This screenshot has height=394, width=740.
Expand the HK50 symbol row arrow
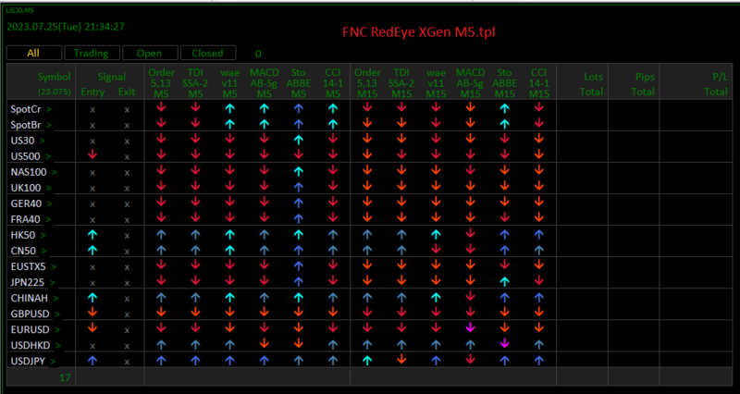click(44, 235)
